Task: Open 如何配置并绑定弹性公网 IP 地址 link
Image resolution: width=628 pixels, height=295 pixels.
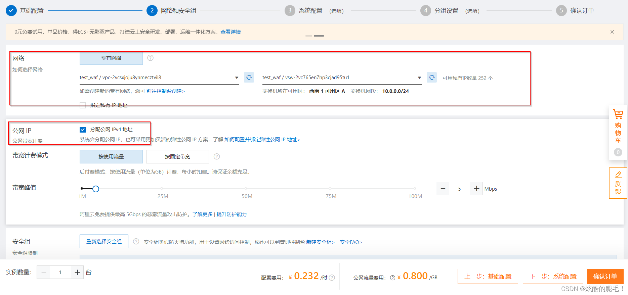Action: [262, 140]
